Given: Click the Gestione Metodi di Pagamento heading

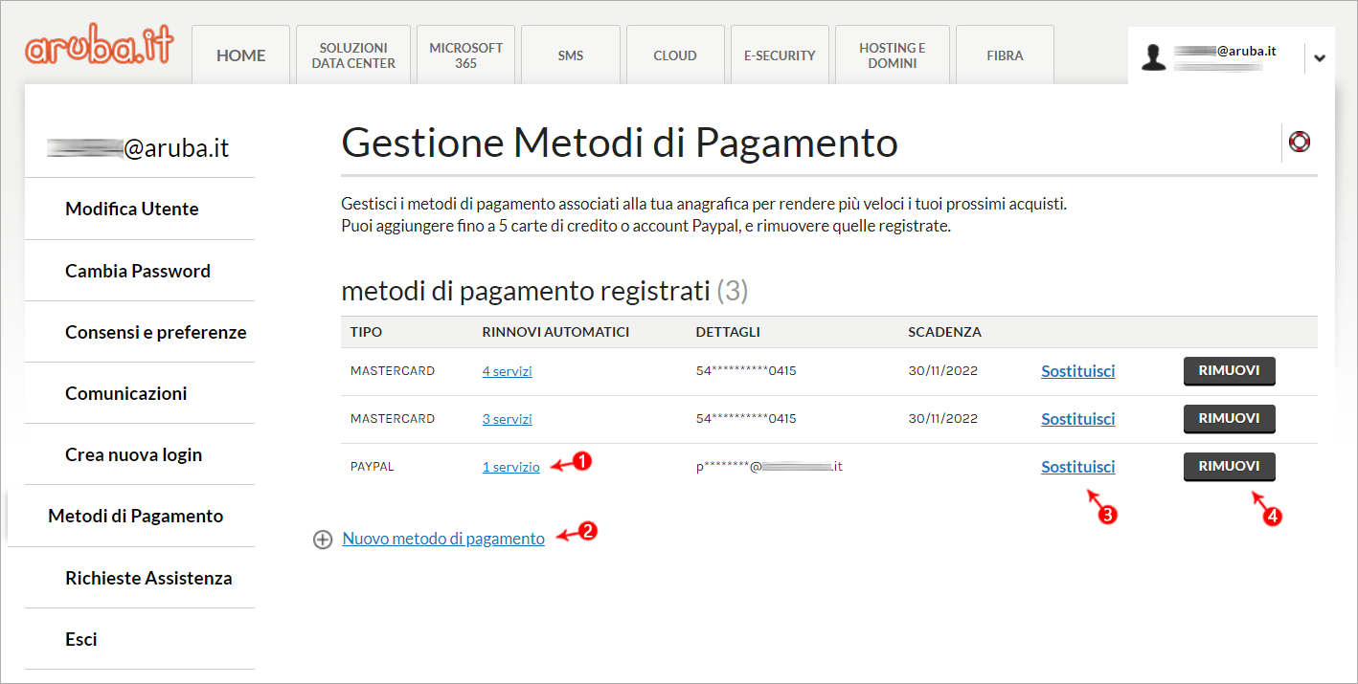Looking at the screenshot, I should (x=620, y=143).
